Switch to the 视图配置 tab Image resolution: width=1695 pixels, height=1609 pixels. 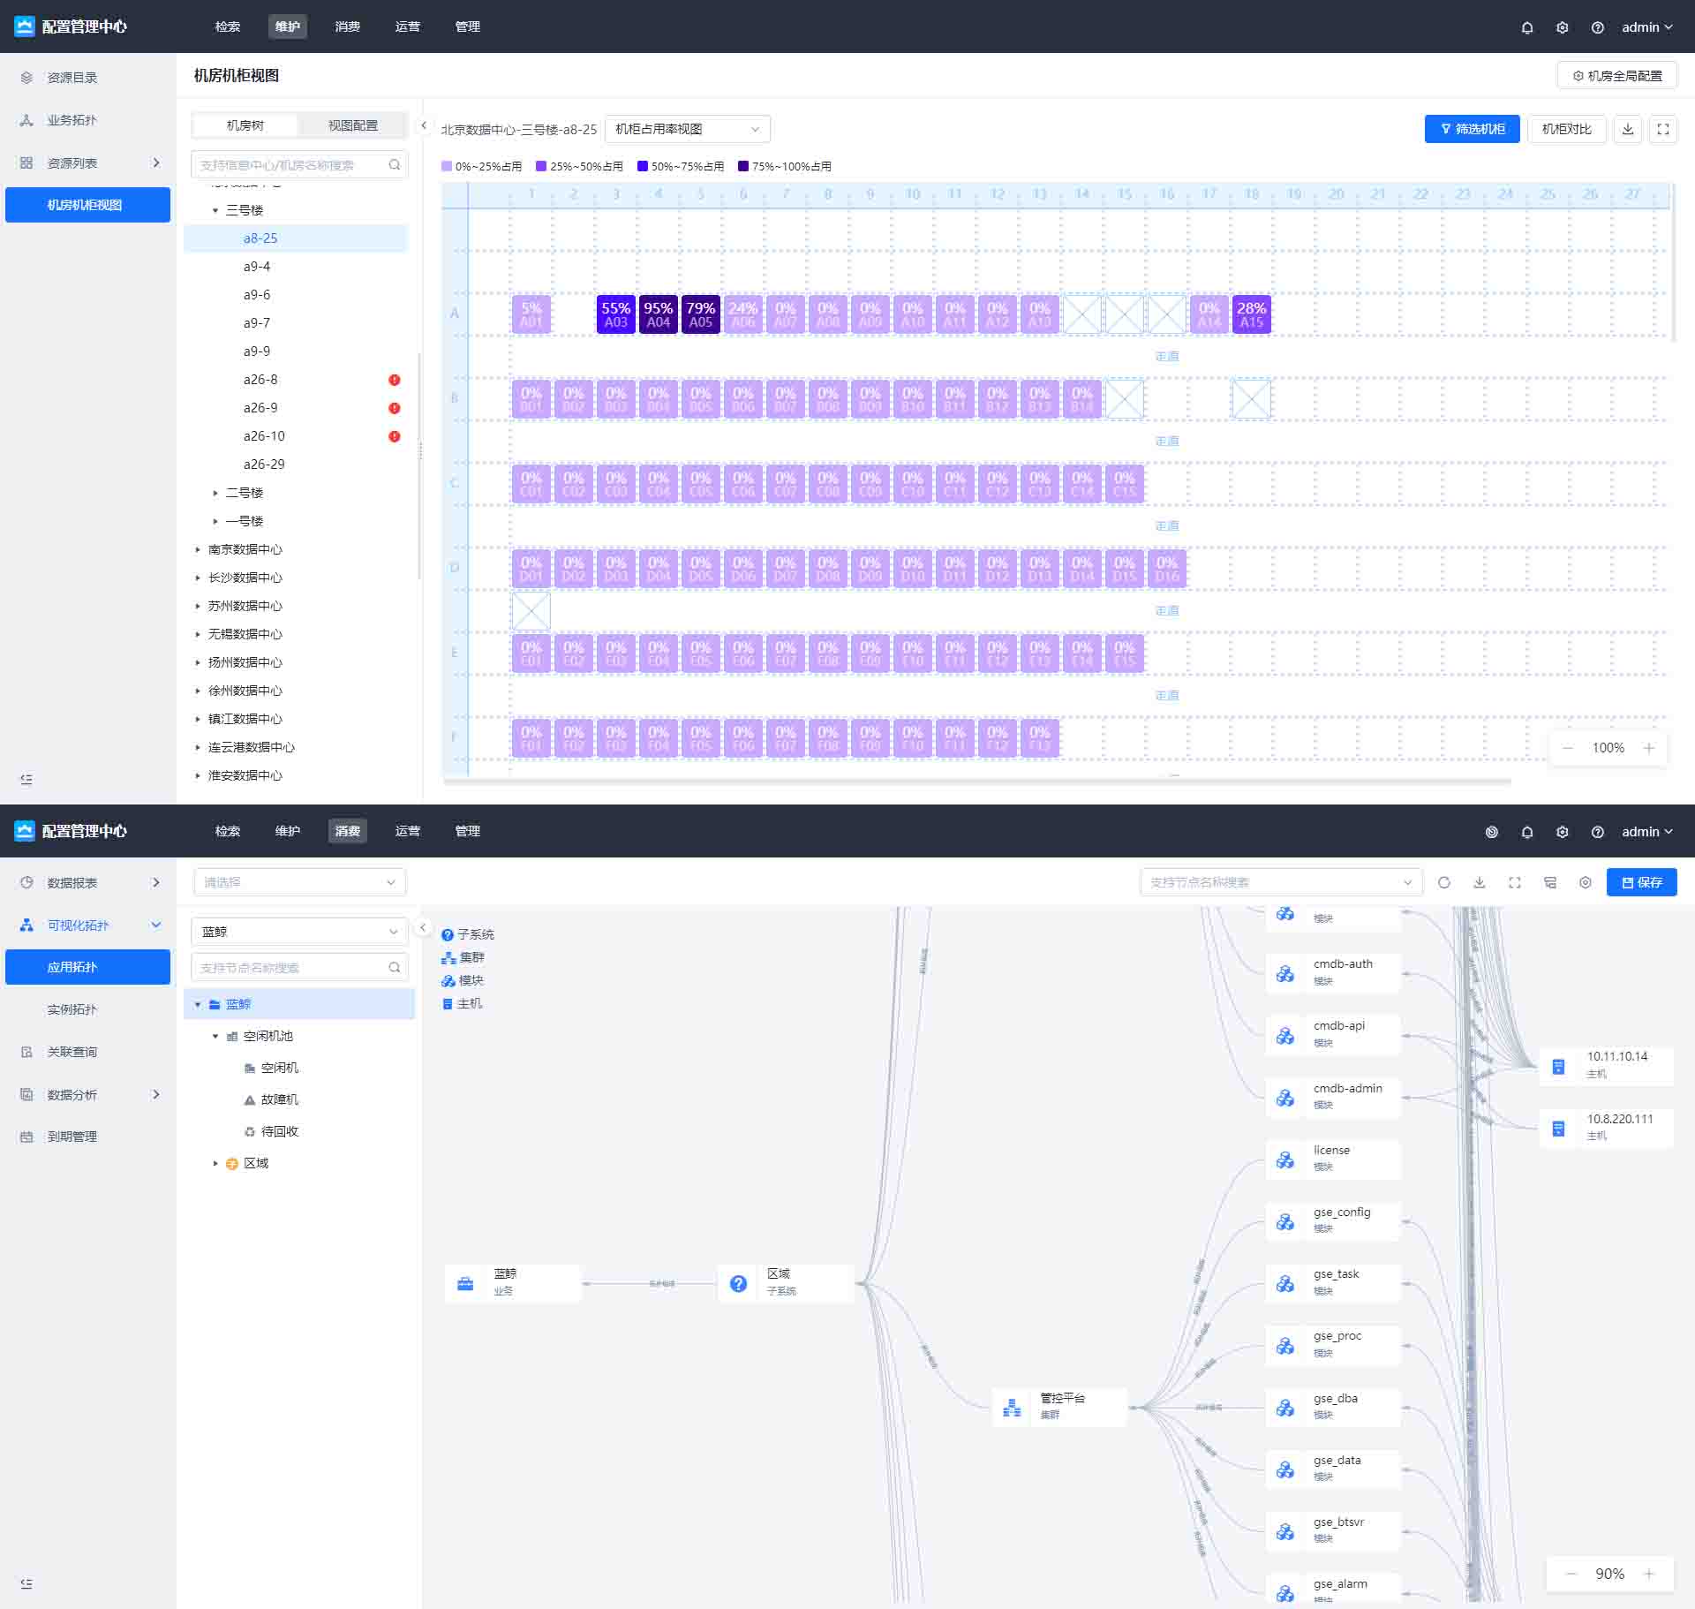click(352, 125)
